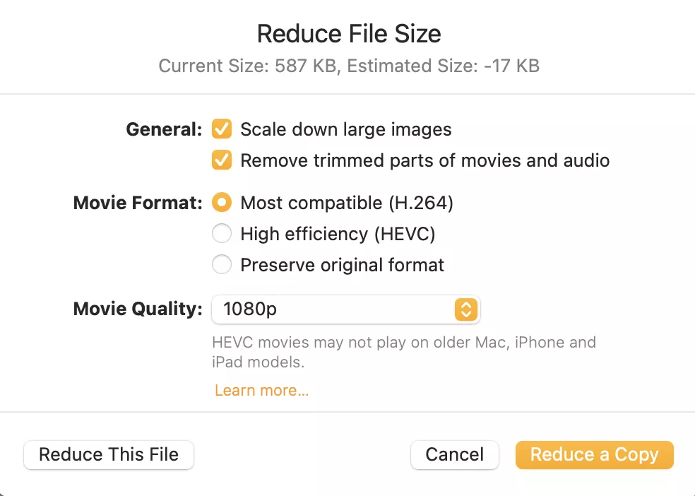This screenshot has width=695, height=496.
Task: Choose the High efficiency (HEVC) radio button
Action: point(222,234)
